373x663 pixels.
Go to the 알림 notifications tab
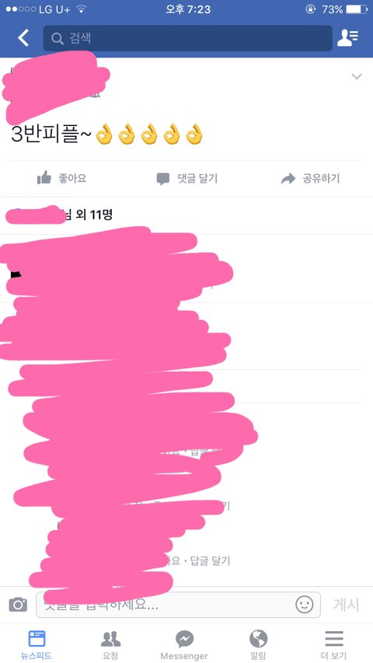point(259,645)
